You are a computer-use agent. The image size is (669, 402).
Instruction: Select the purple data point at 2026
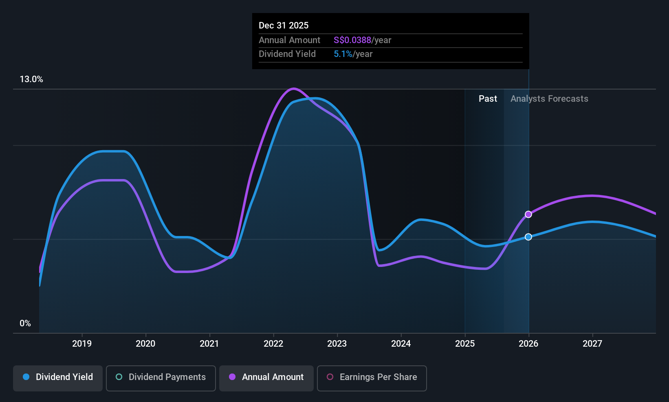tap(528, 214)
